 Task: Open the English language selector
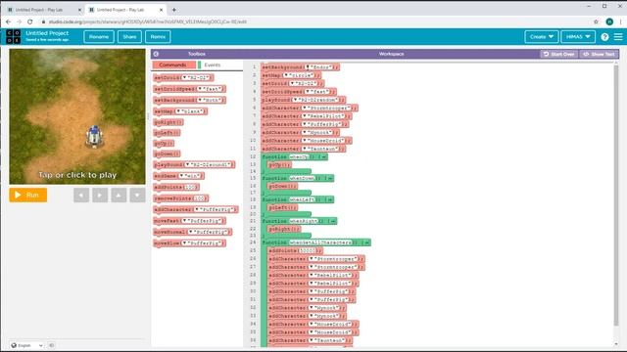pyautogui.click(x=26, y=345)
